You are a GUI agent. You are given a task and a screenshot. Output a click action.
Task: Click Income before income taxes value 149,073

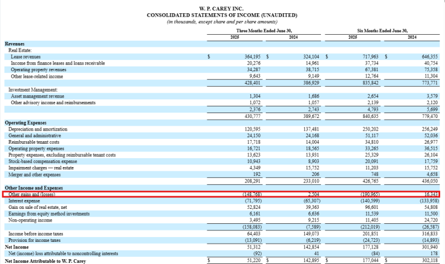tap(311, 234)
